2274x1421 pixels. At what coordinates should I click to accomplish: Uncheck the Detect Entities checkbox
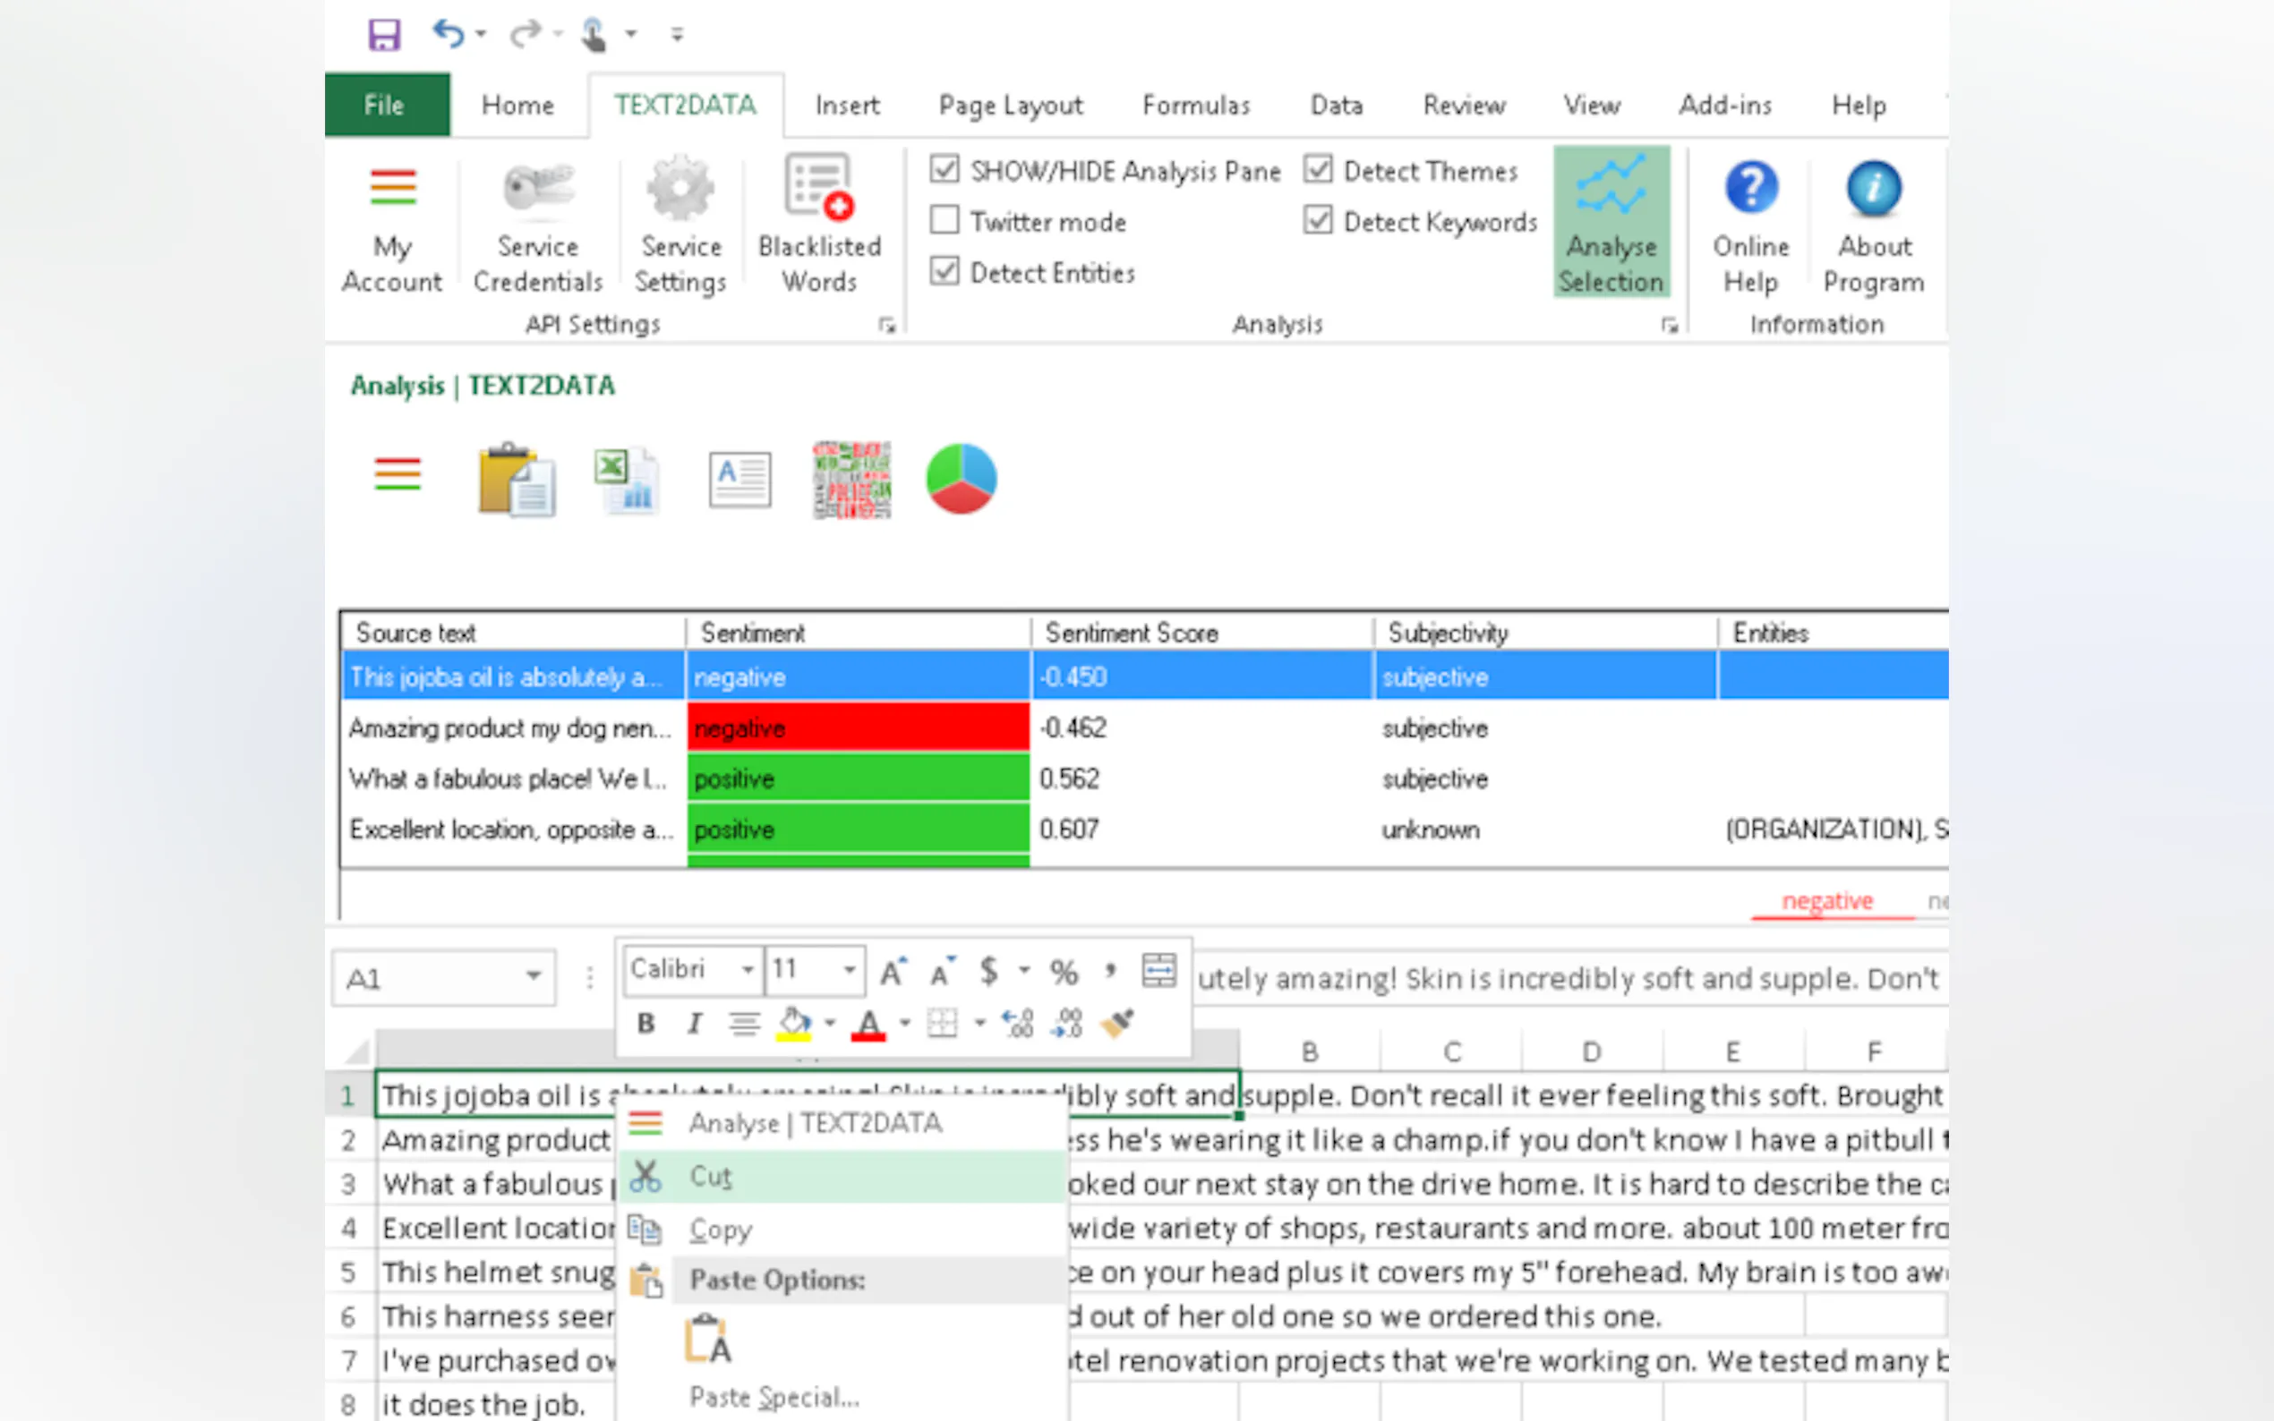[945, 273]
